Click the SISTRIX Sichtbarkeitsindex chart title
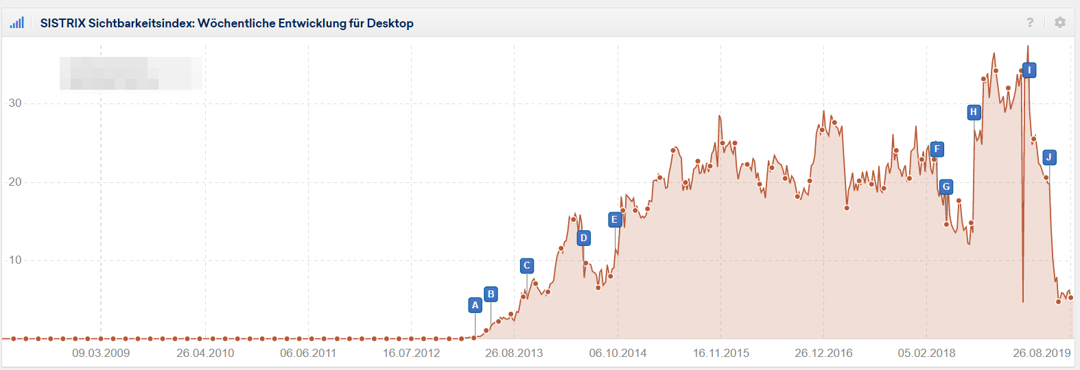Viewport: 1080px width, 370px height. tap(226, 23)
